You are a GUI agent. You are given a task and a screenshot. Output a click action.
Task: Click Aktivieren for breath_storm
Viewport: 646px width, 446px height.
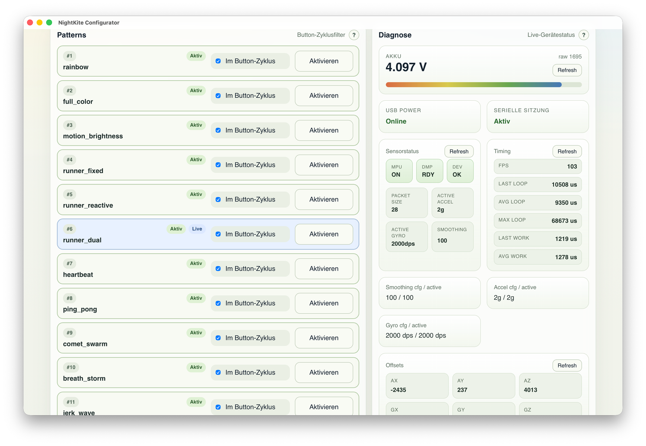[x=324, y=372]
